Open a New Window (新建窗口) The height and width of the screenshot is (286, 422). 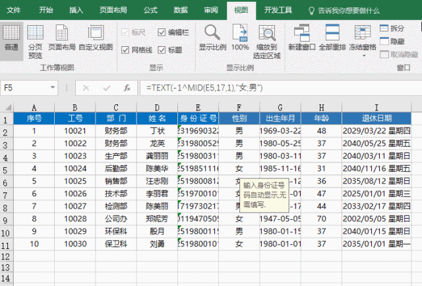302,38
